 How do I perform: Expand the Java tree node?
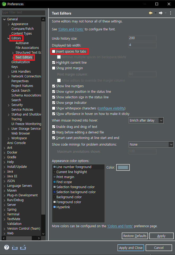tap(5, 171)
